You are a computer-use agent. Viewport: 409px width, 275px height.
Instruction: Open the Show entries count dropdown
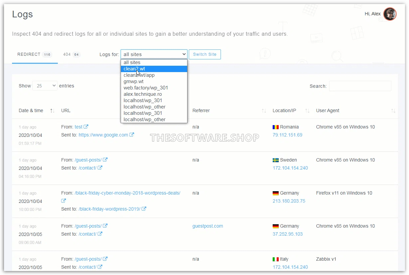[45, 86]
